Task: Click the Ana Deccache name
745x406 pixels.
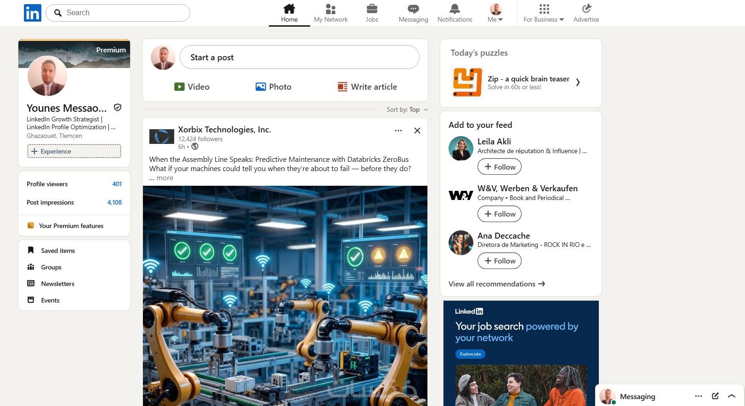Action: [504, 236]
